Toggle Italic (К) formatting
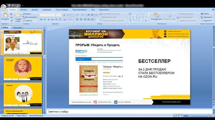The height and width of the screenshot is (120, 215). click(45, 20)
